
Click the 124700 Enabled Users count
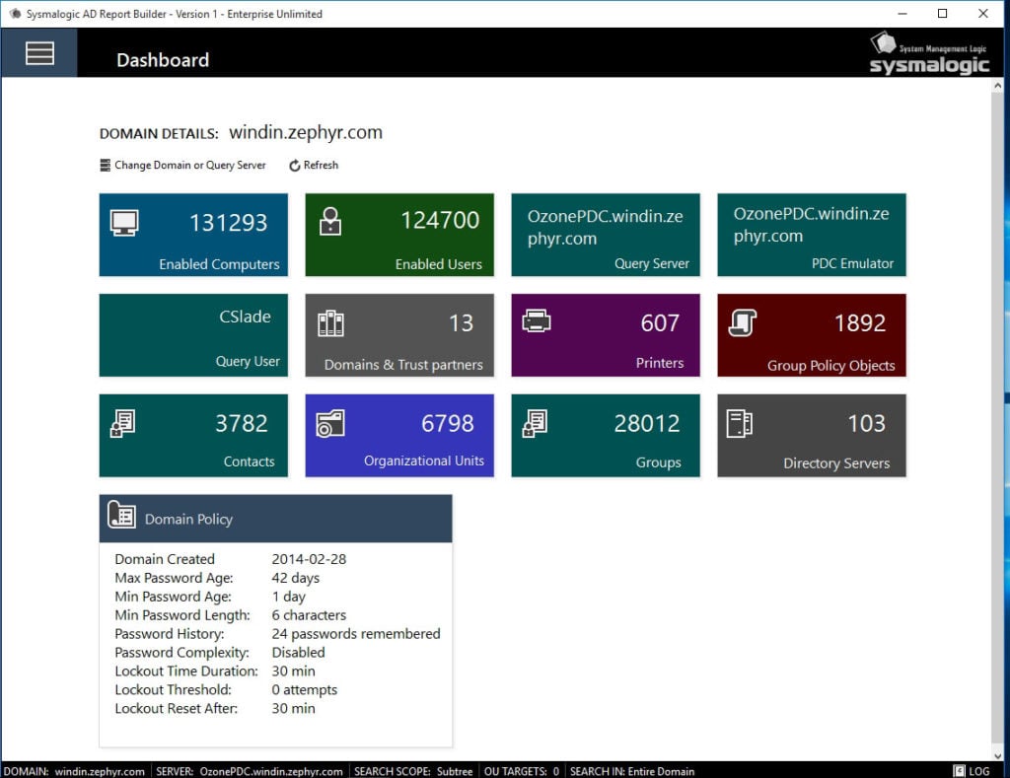tap(440, 220)
